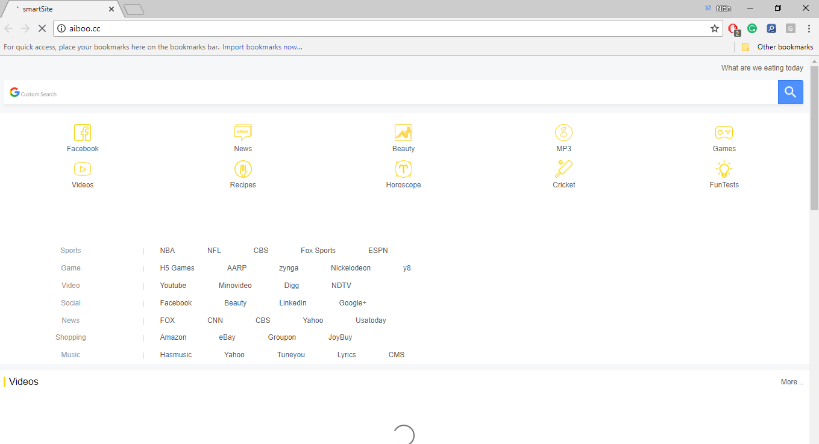The height and width of the screenshot is (444, 819).
Task: Open the Chrome three-dot menu
Action: [809, 28]
